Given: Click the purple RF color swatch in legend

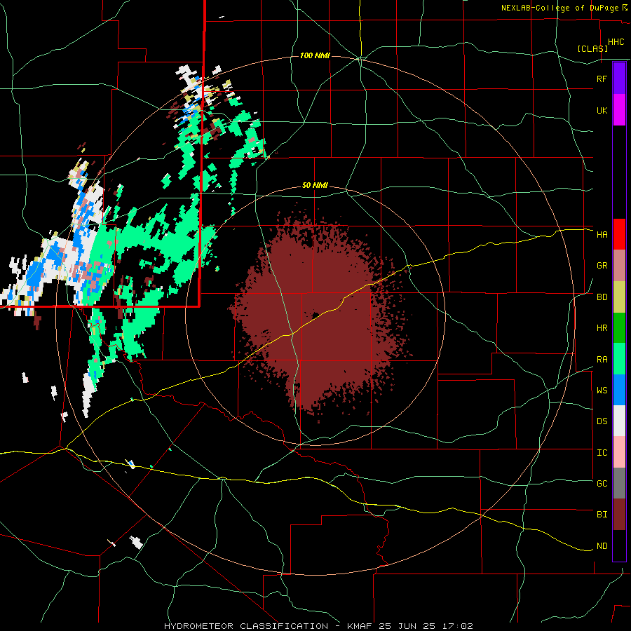Looking at the screenshot, I should (619, 79).
